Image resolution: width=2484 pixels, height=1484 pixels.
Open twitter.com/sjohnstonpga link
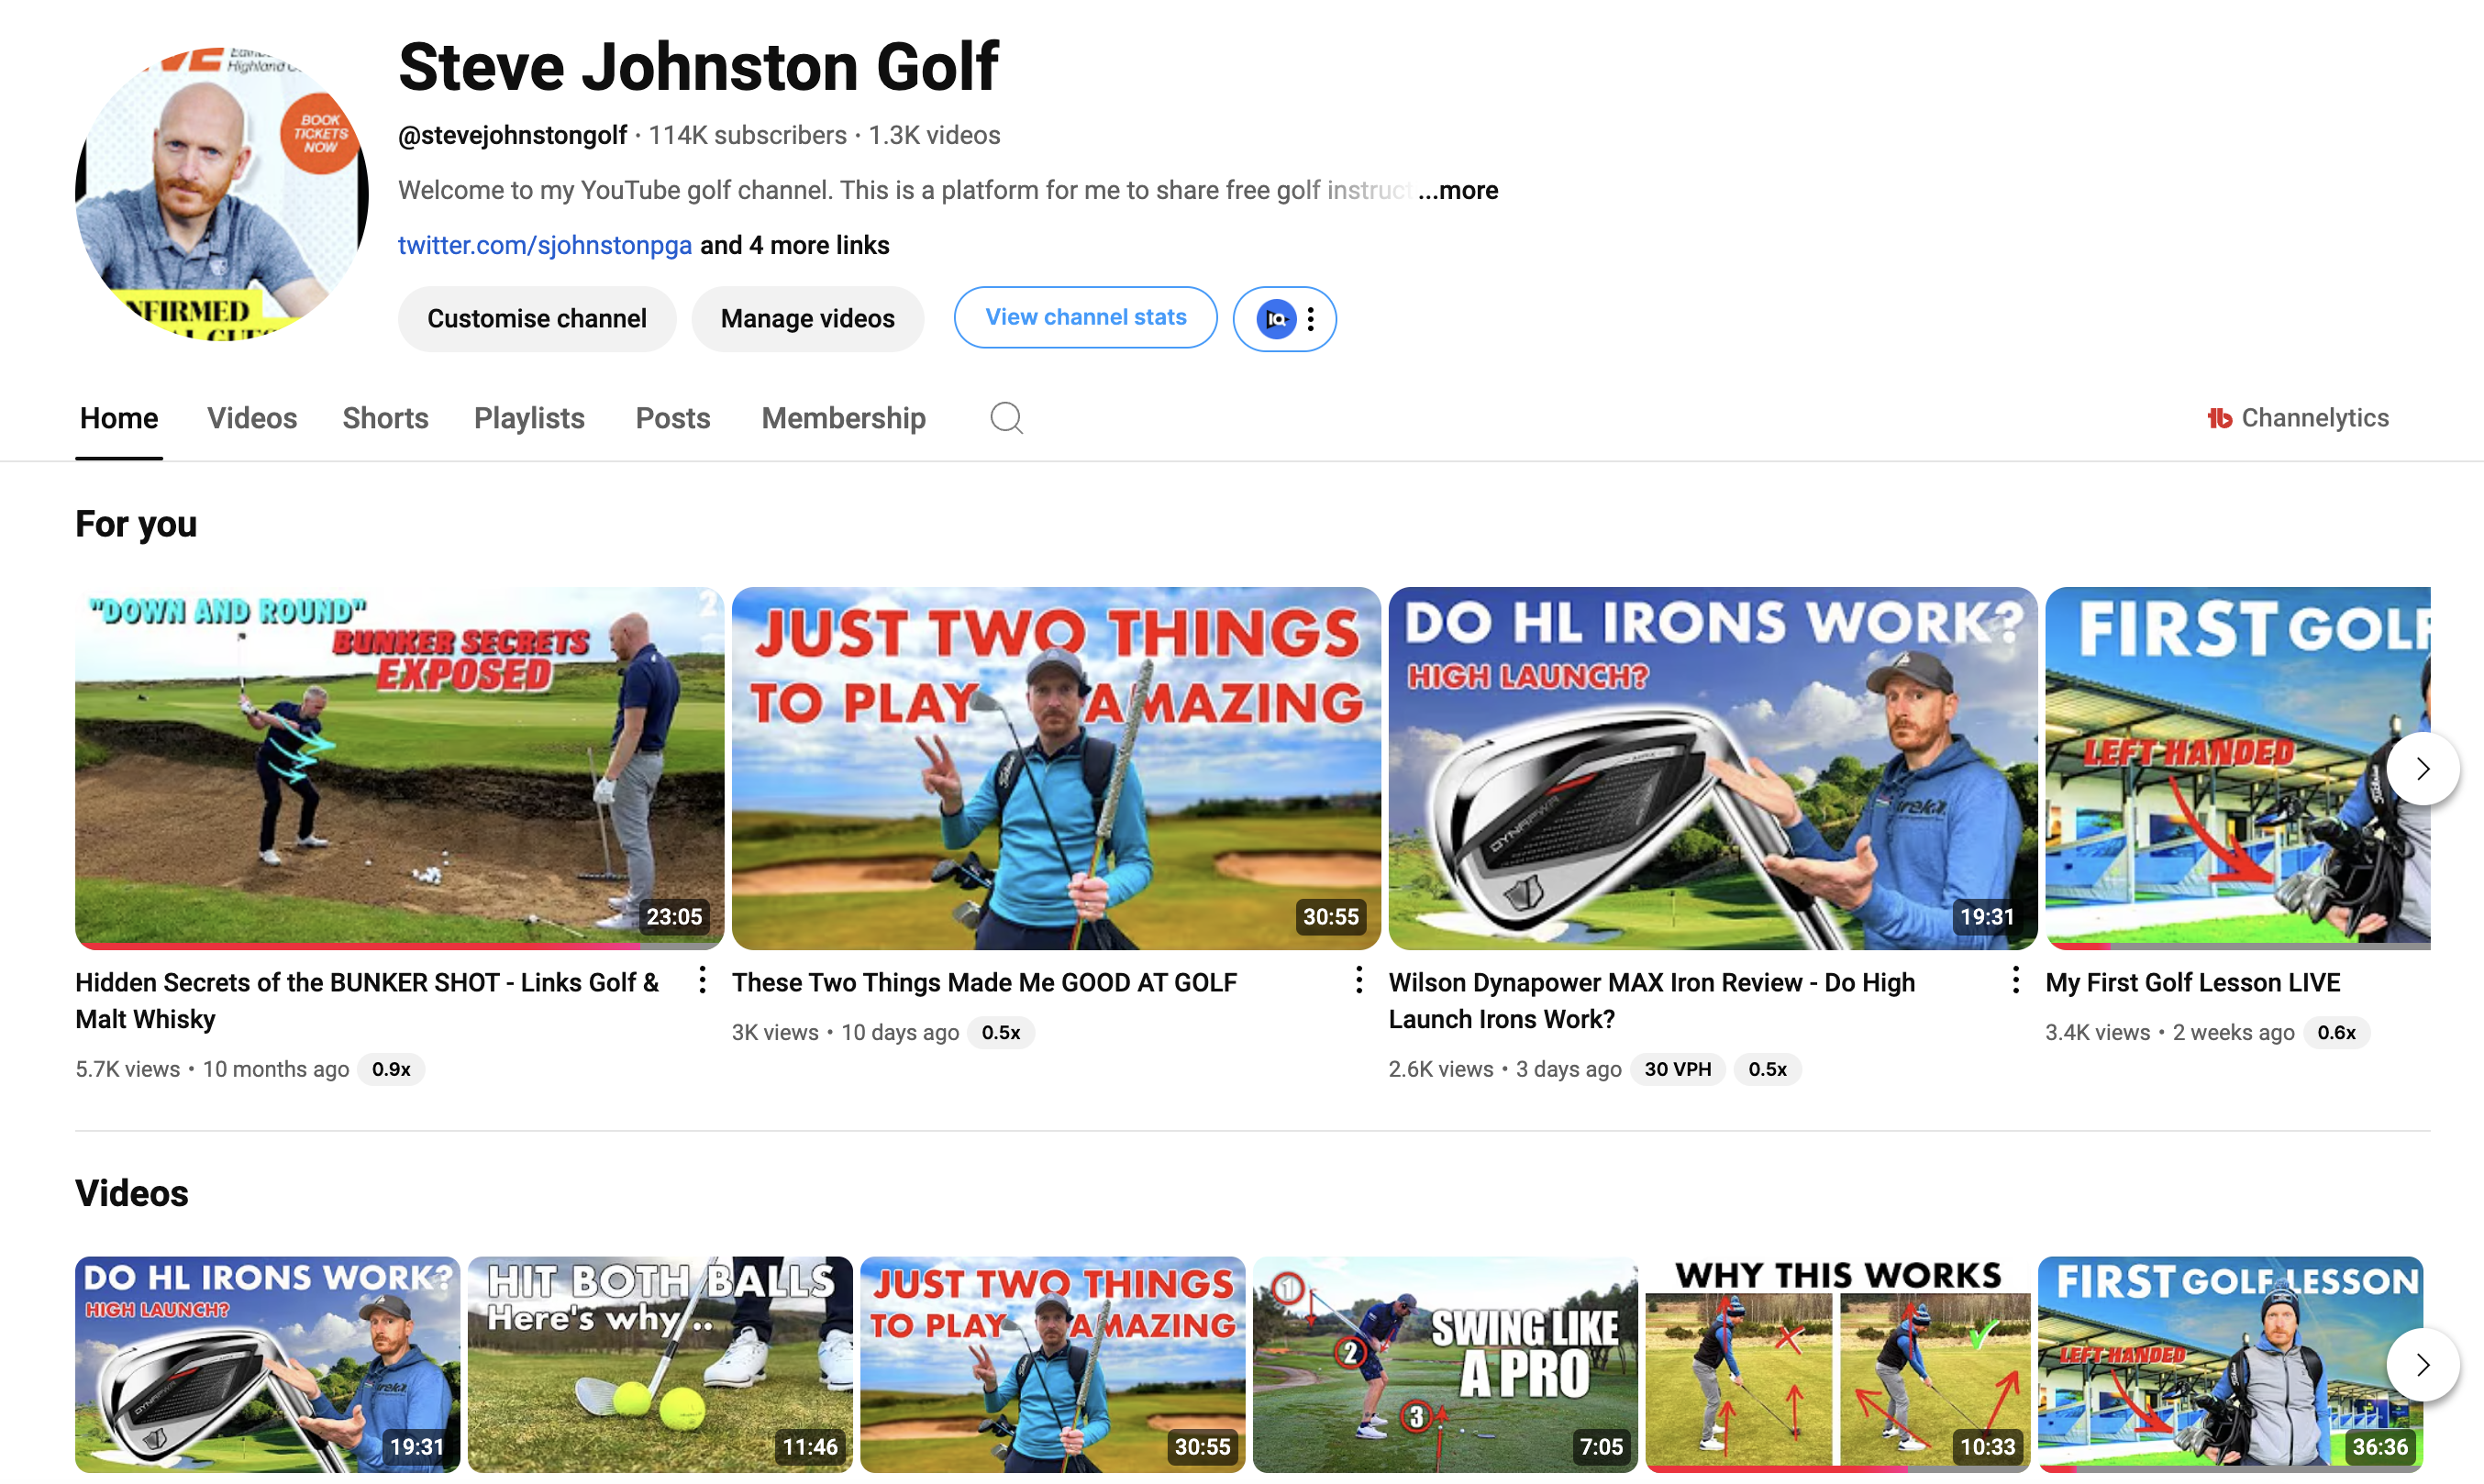tap(545, 245)
